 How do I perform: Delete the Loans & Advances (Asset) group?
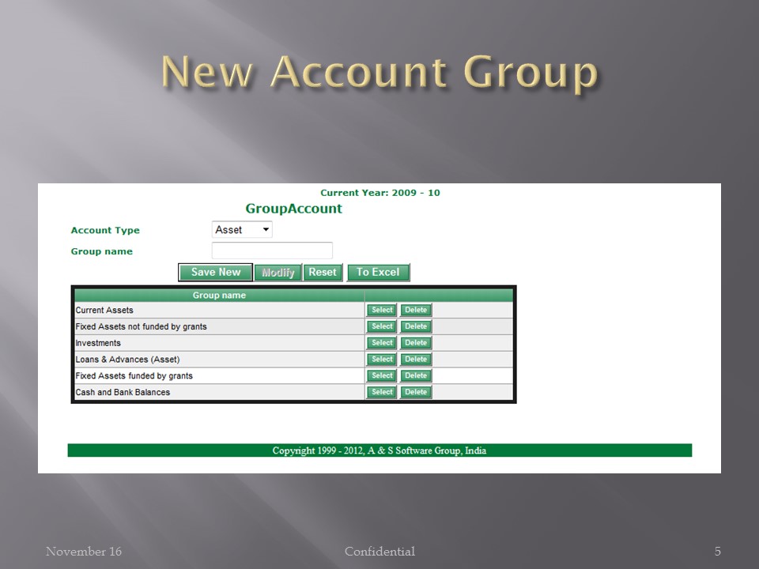(415, 359)
